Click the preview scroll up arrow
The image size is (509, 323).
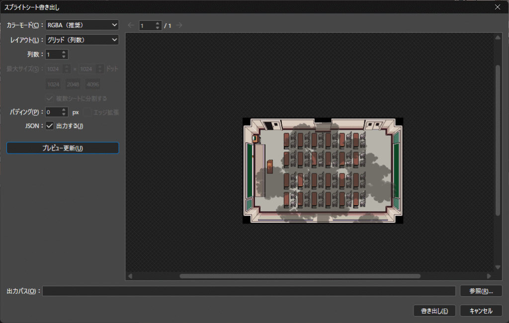click(x=498, y=37)
